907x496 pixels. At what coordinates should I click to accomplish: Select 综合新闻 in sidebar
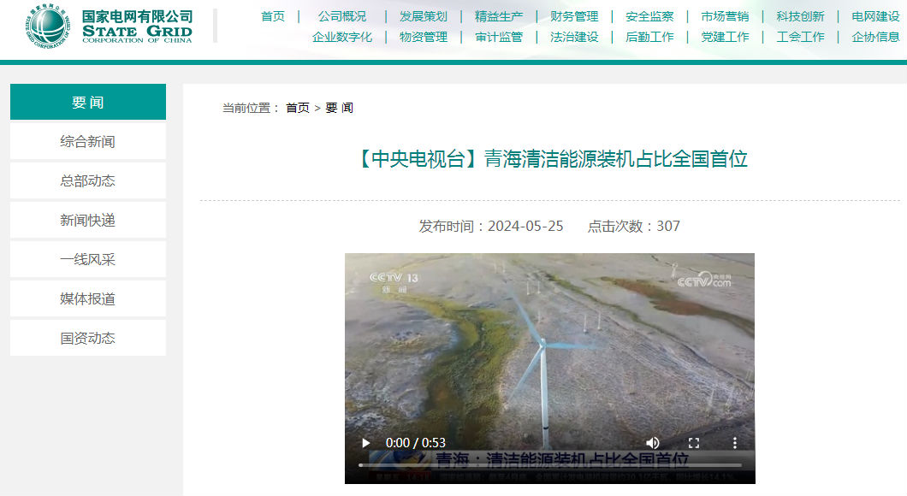click(88, 141)
